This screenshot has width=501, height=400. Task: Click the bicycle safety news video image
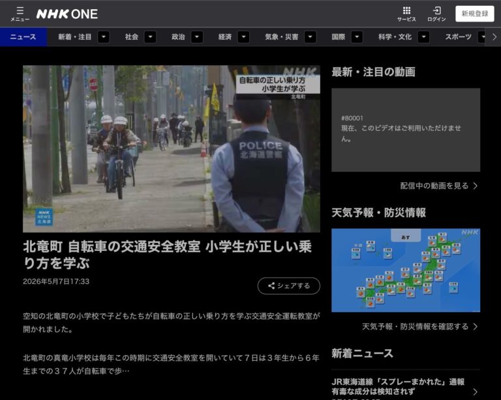(172, 149)
